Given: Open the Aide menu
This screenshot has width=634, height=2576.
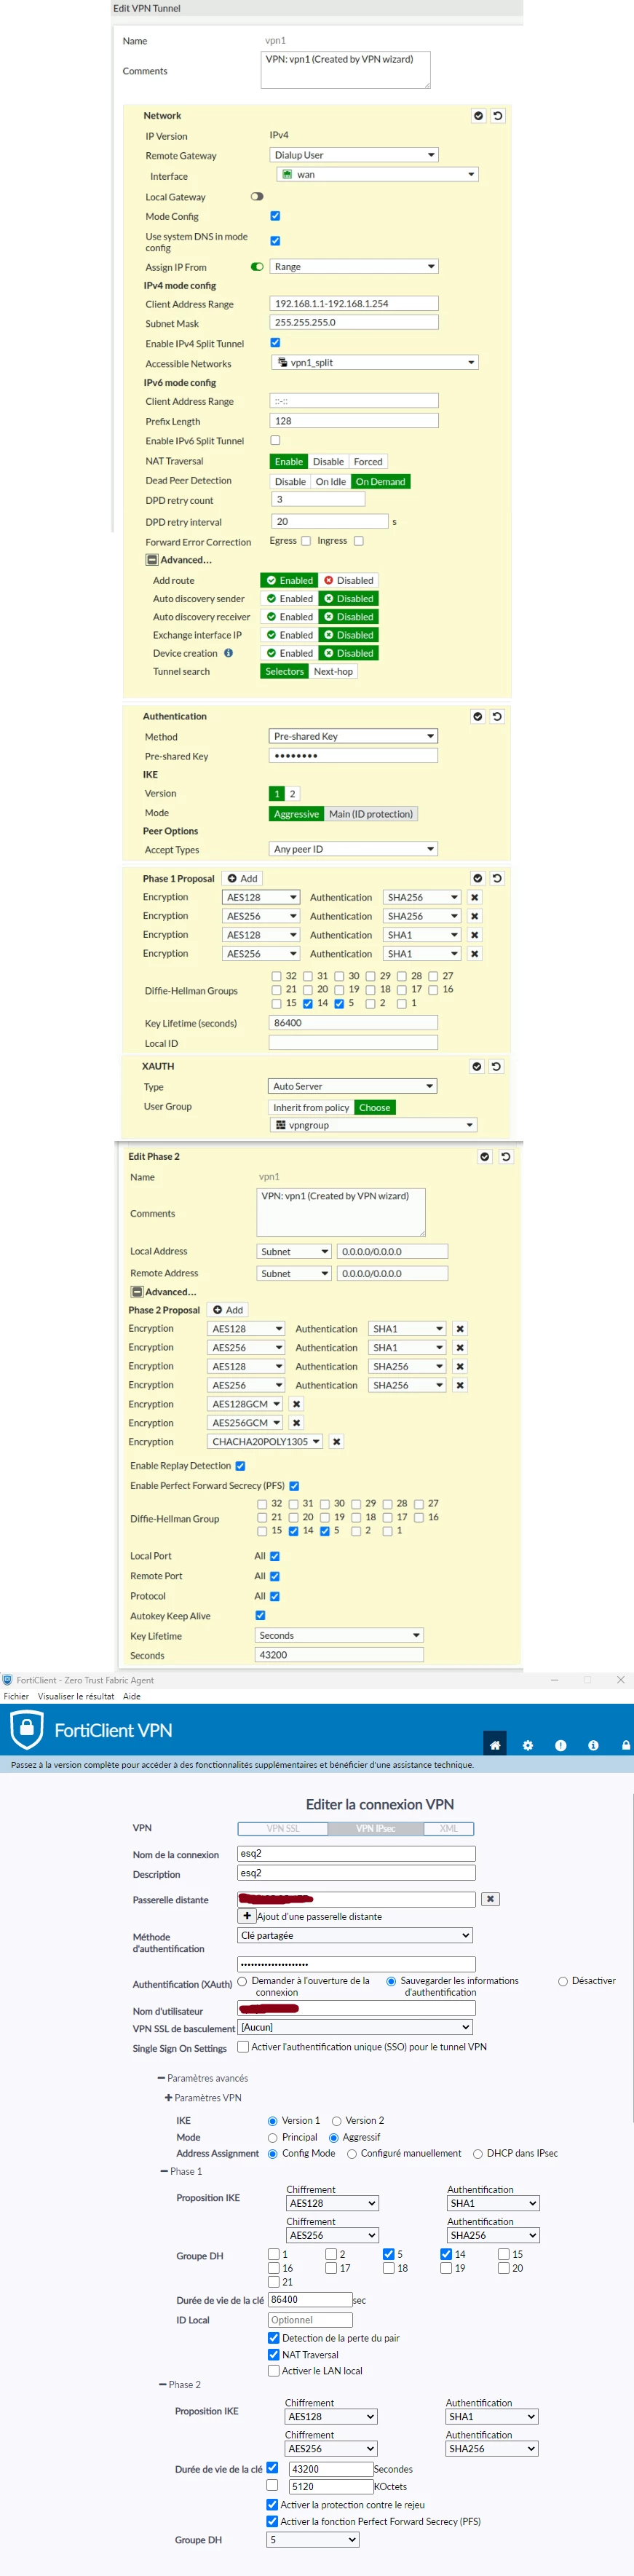Looking at the screenshot, I should (131, 1696).
